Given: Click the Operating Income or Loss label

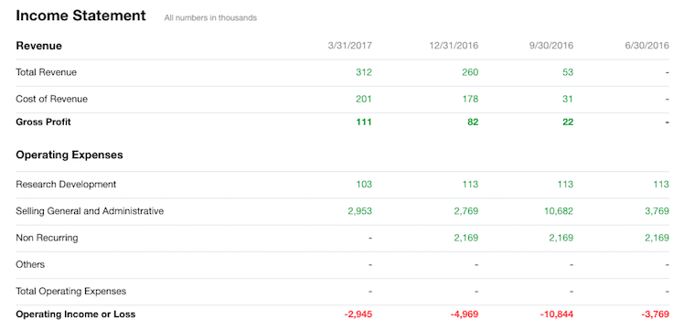Looking at the screenshot, I should [x=76, y=314].
